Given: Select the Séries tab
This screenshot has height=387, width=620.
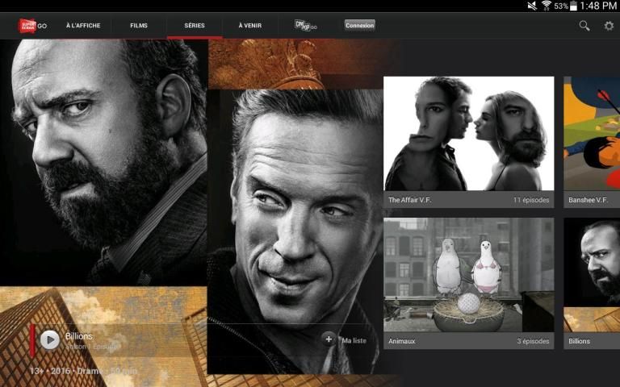Looking at the screenshot, I should coord(195,26).
